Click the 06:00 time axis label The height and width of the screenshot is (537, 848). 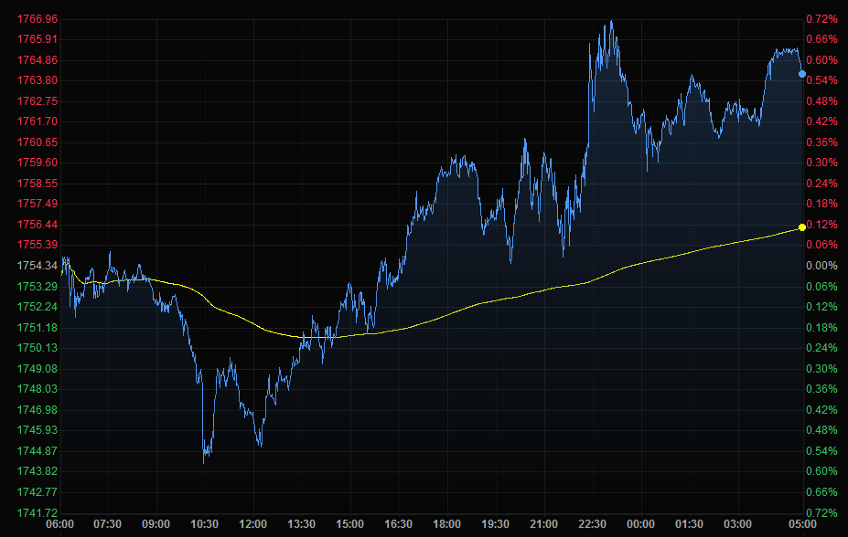tap(59, 524)
